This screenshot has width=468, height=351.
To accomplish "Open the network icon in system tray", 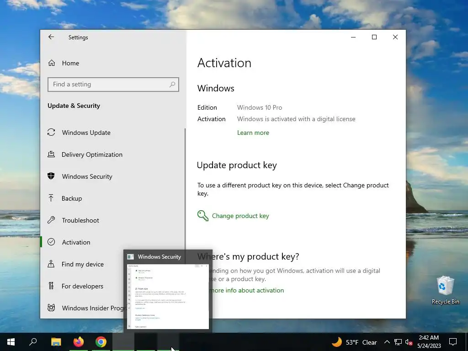I will [x=398, y=342].
